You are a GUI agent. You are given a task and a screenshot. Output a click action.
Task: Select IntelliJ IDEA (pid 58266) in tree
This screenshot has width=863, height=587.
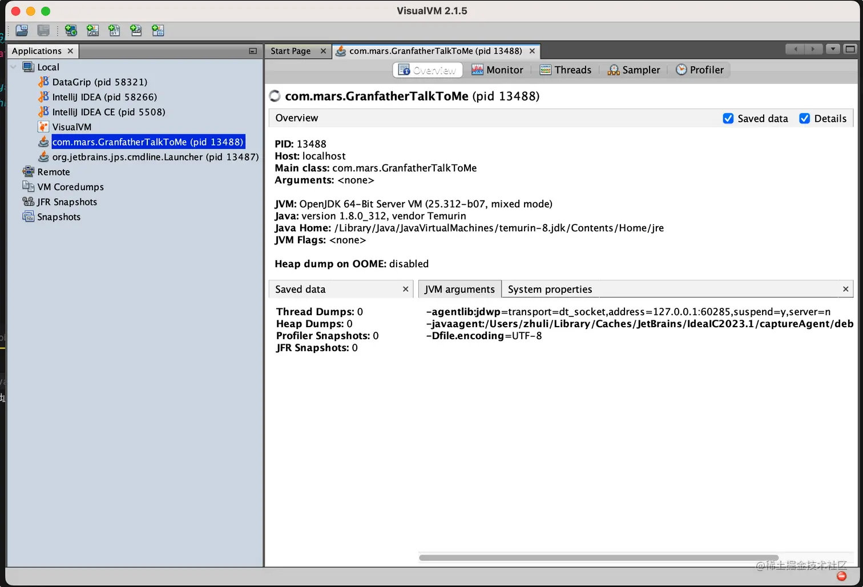click(104, 97)
